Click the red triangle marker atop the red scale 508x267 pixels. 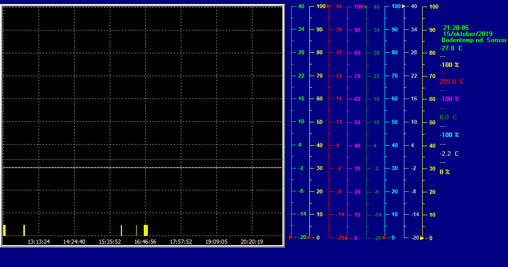(329, 7)
